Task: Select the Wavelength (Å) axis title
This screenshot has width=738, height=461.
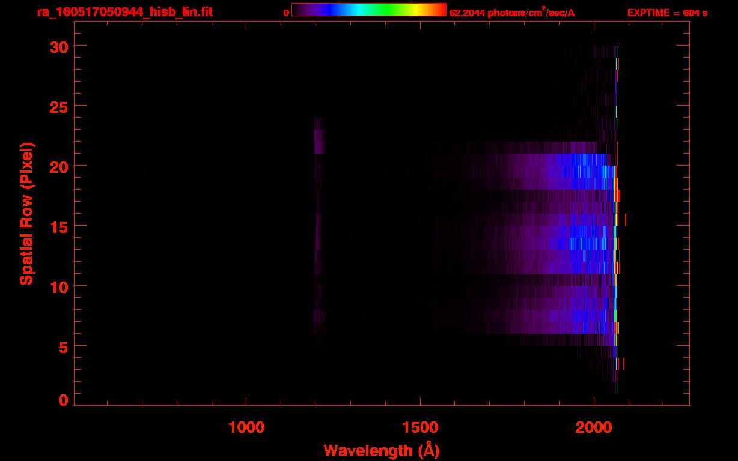Action: (382, 450)
